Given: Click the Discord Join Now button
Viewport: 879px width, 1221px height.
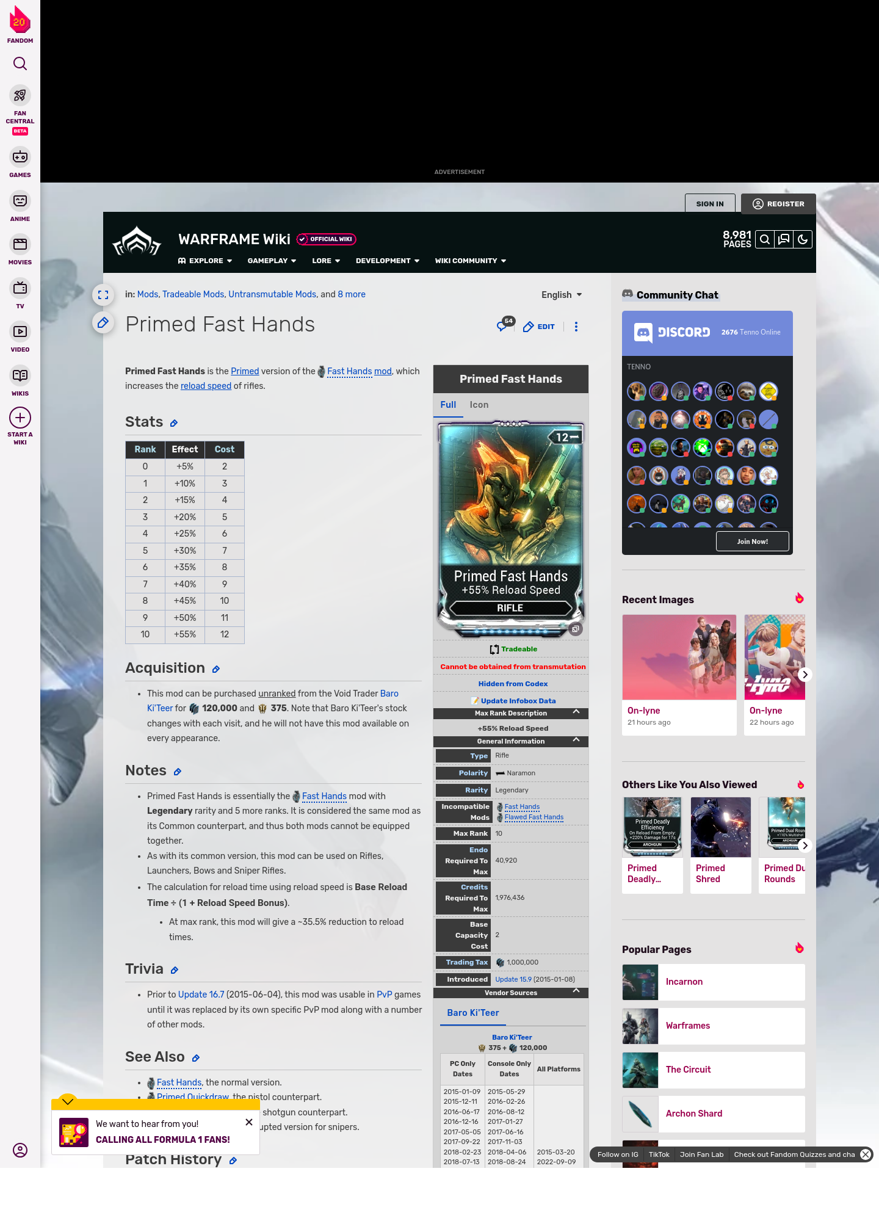Looking at the screenshot, I should pos(753,542).
